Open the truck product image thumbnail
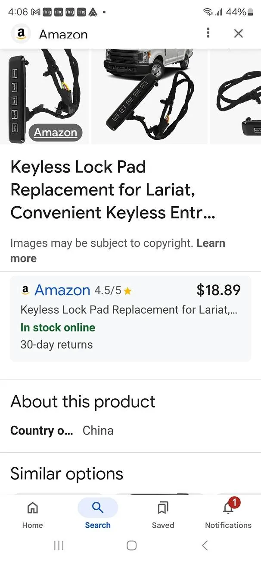 point(149,96)
